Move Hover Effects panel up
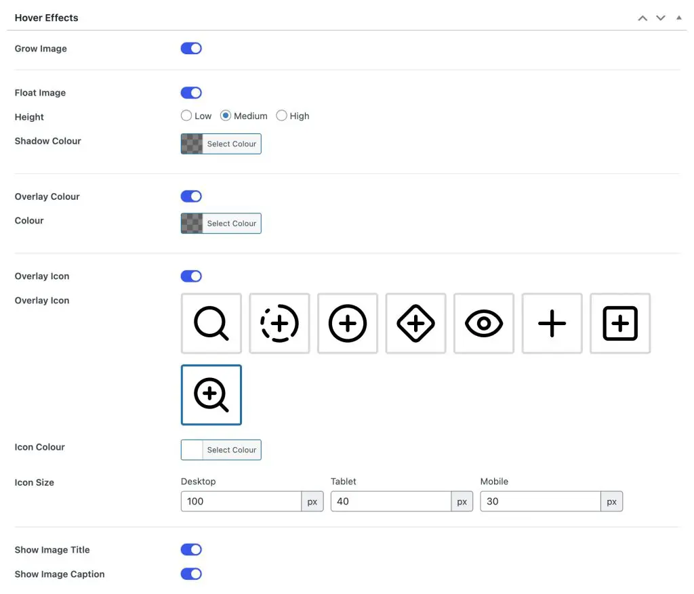The image size is (694, 594). (642, 18)
